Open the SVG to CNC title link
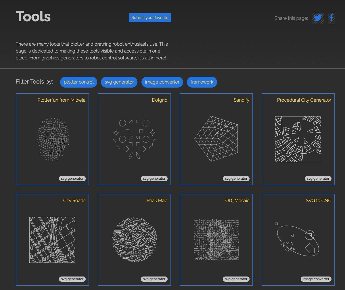This screenshot has width=345, height=290. coord(319,200)
